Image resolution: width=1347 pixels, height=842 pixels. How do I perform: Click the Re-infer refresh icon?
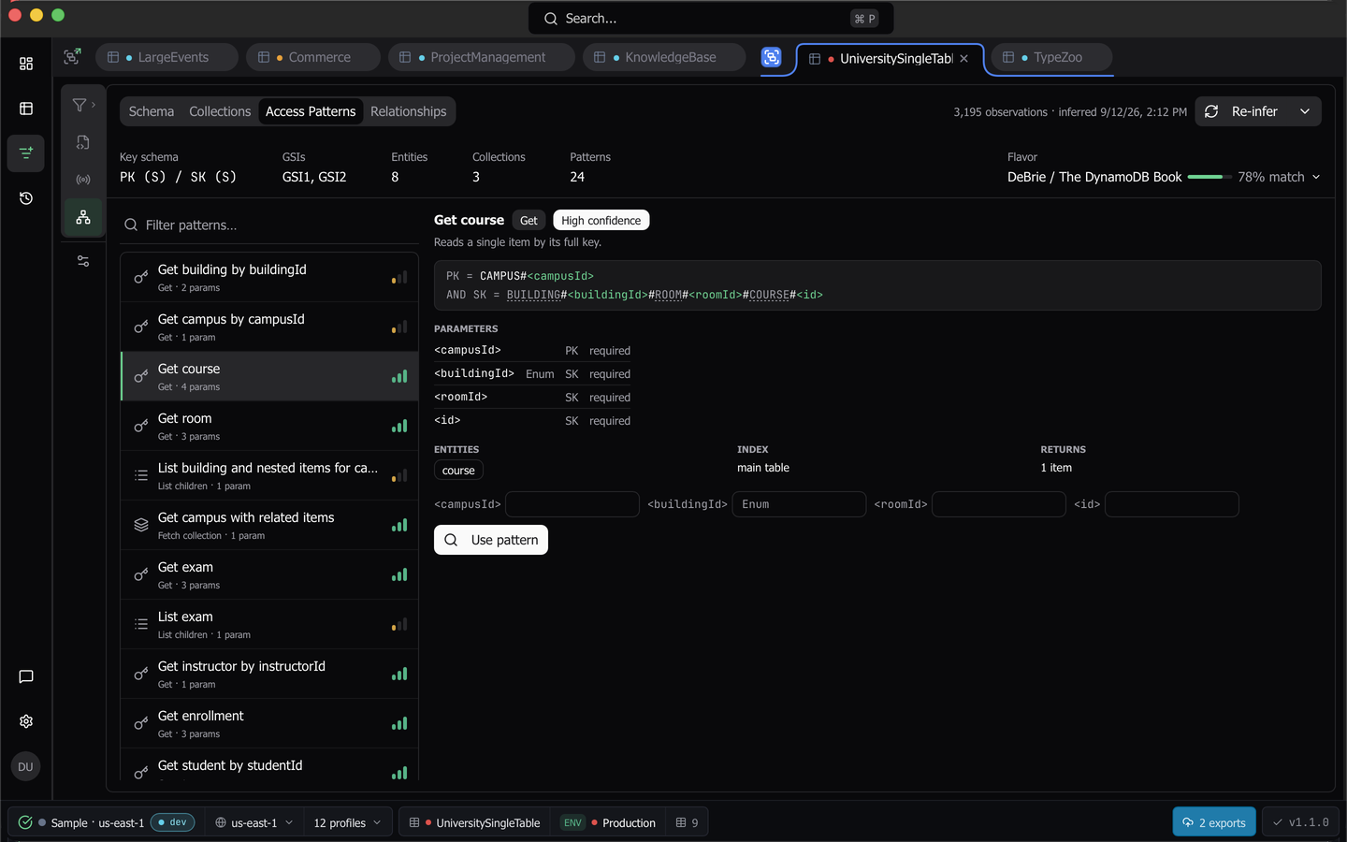coord(1211,111)
